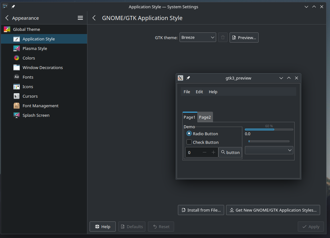Image resolution: width=330 pixels, height=238 pixels.
Task: Click the Font Management icon
Action: click(x=17, y=106)
